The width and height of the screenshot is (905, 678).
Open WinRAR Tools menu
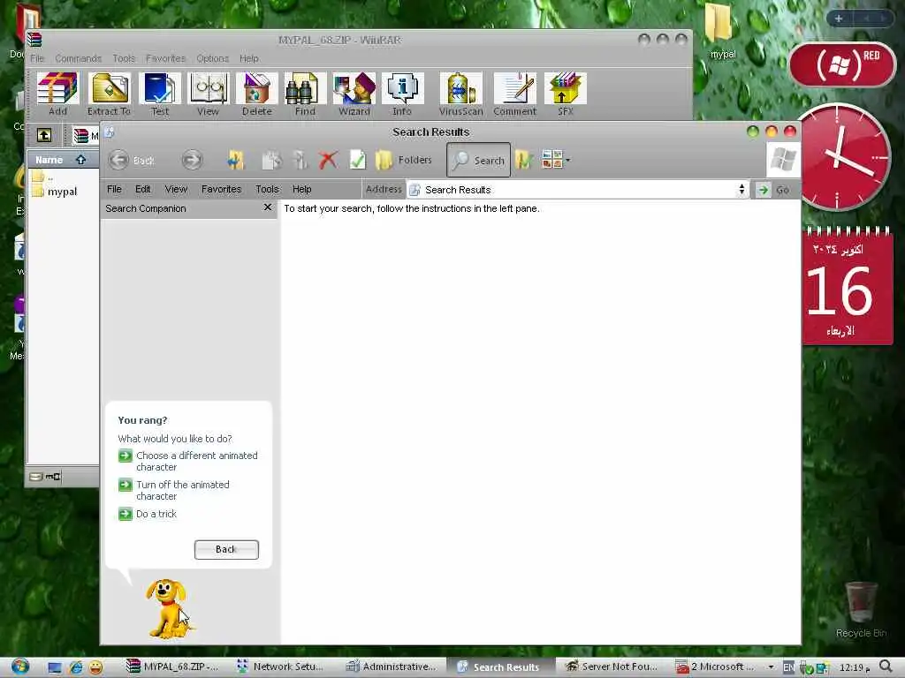[x=124, y=58]
